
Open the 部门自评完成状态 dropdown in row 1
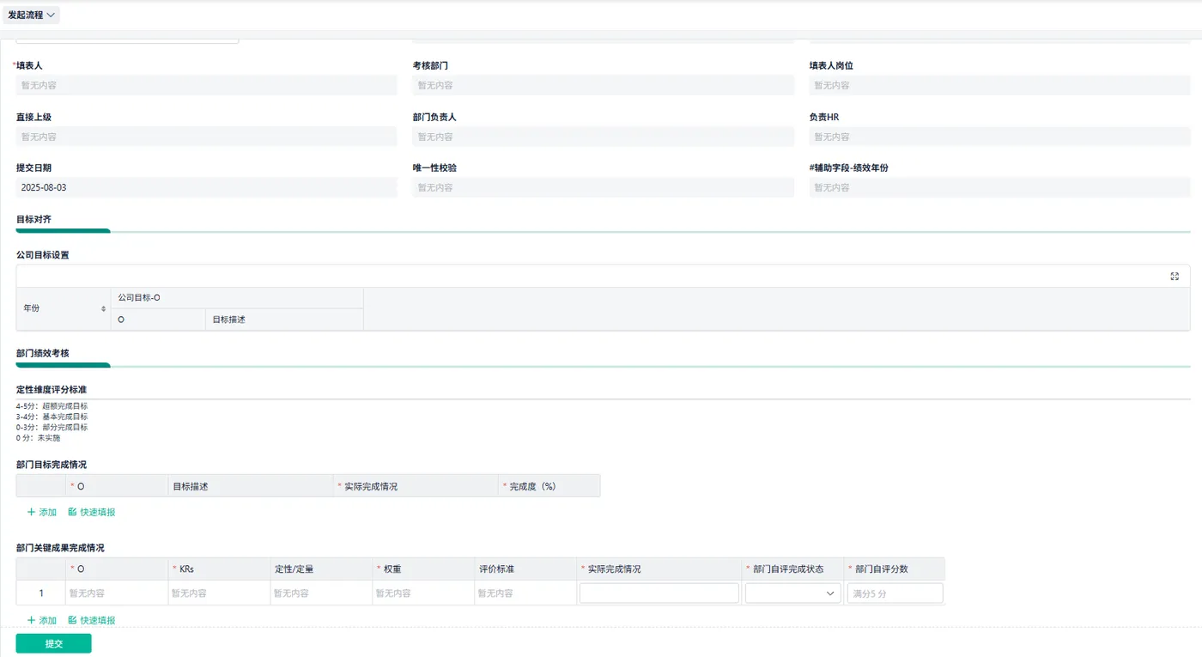[x=793, y=593]
